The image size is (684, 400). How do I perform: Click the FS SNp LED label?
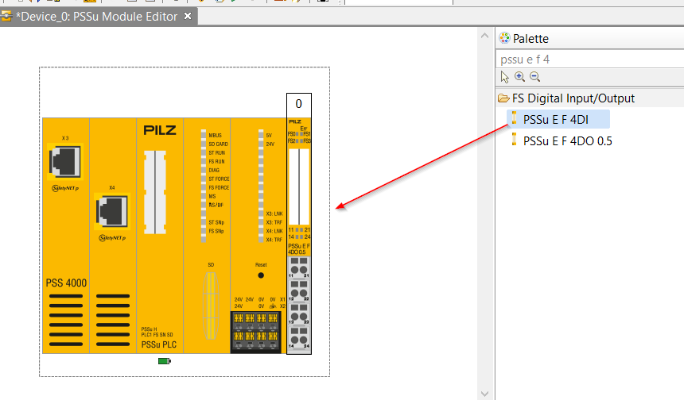(x=216, y=231)
